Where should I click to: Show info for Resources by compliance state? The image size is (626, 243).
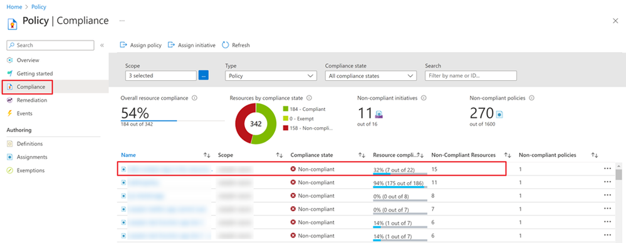point(309,98)
